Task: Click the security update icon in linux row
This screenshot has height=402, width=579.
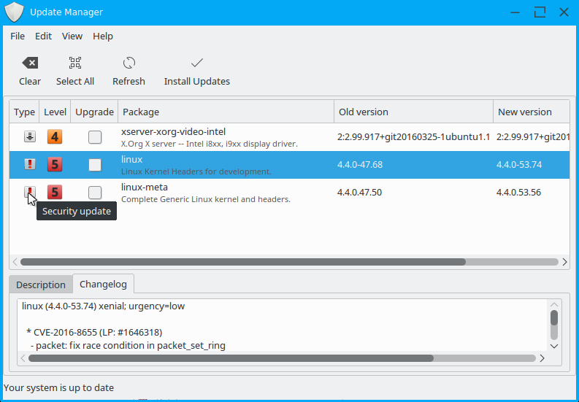Action: tap(30, 165)
